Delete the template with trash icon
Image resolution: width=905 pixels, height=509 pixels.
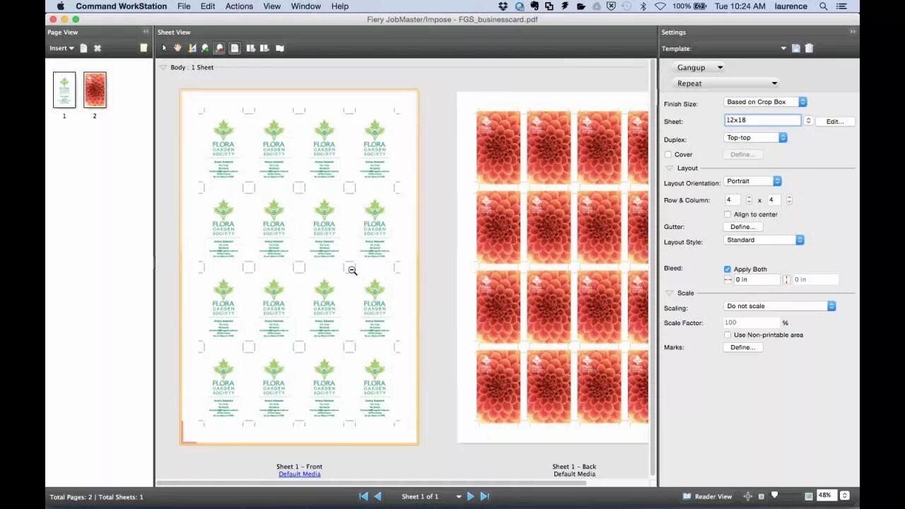(x=809, y=48)
